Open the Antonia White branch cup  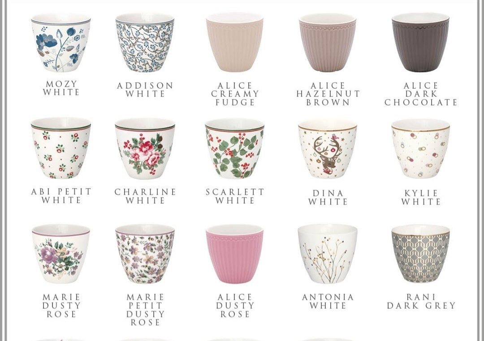pyautogui.click(x=328, y=254)
